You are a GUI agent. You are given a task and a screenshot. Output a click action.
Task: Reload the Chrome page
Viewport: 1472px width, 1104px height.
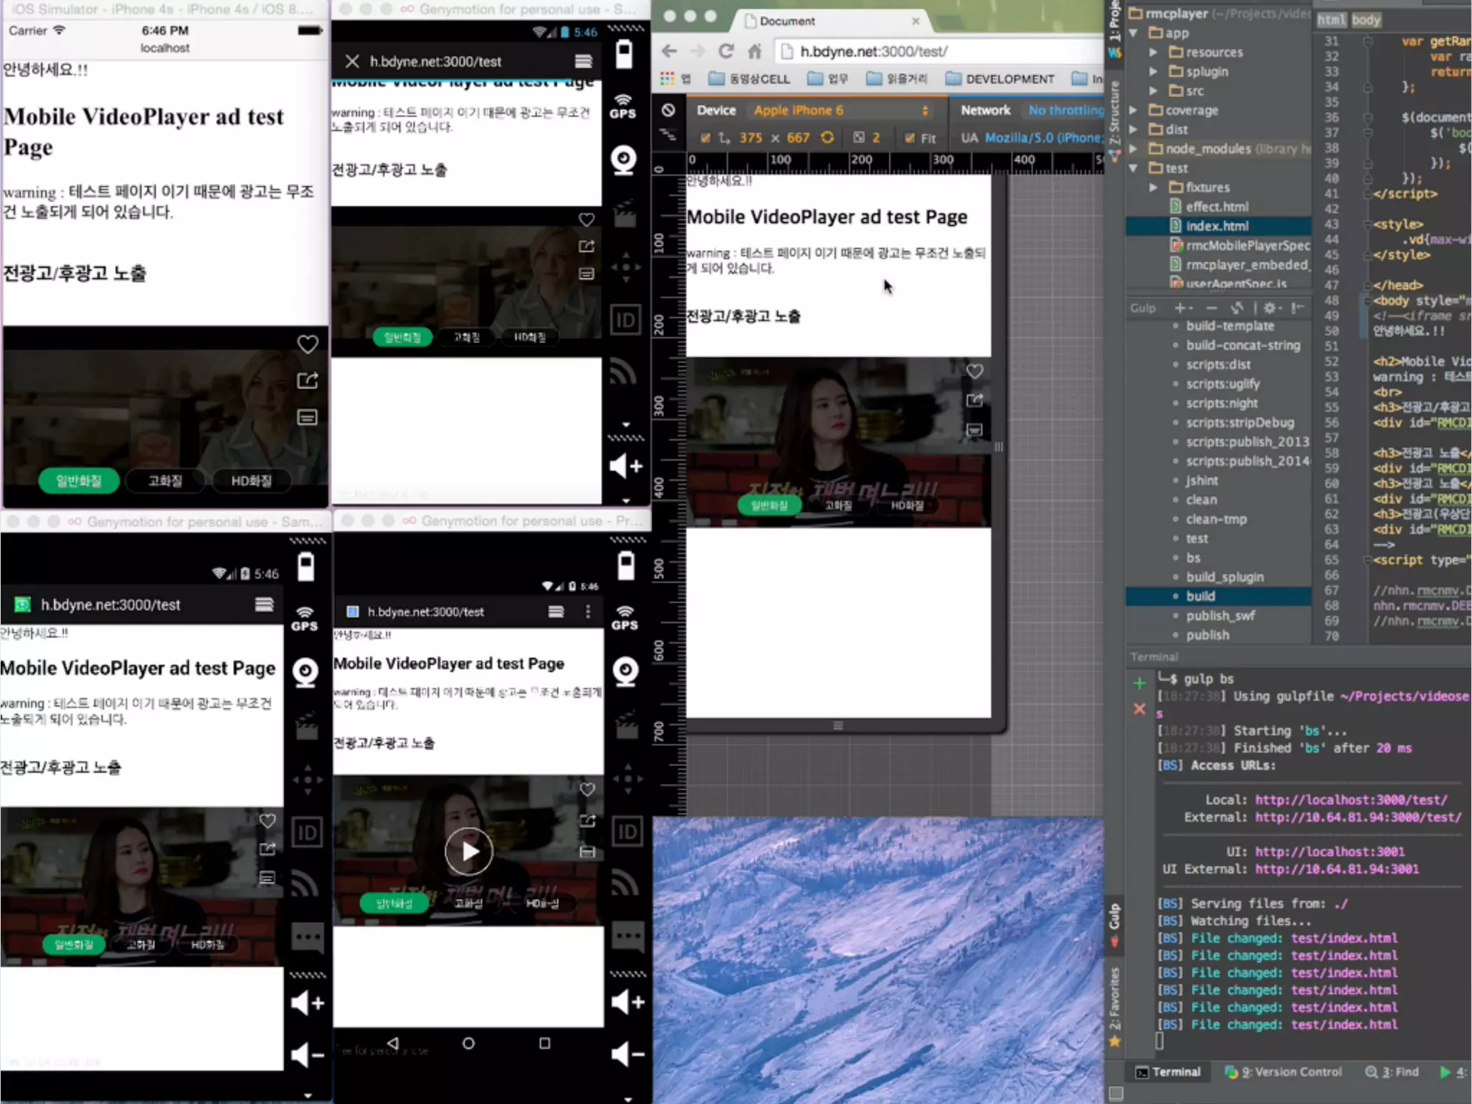tap(726, 51)
